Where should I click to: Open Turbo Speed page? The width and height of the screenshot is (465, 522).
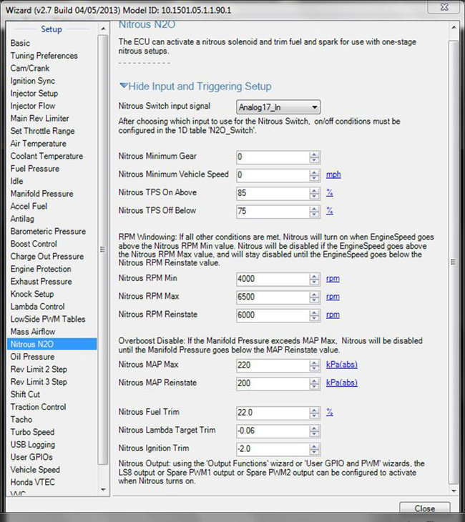click(32, 432)
